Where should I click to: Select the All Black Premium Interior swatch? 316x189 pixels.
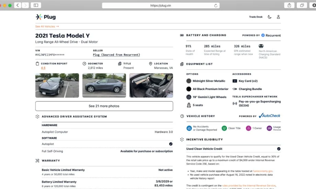pyautogui.click(x=189, y=89)
